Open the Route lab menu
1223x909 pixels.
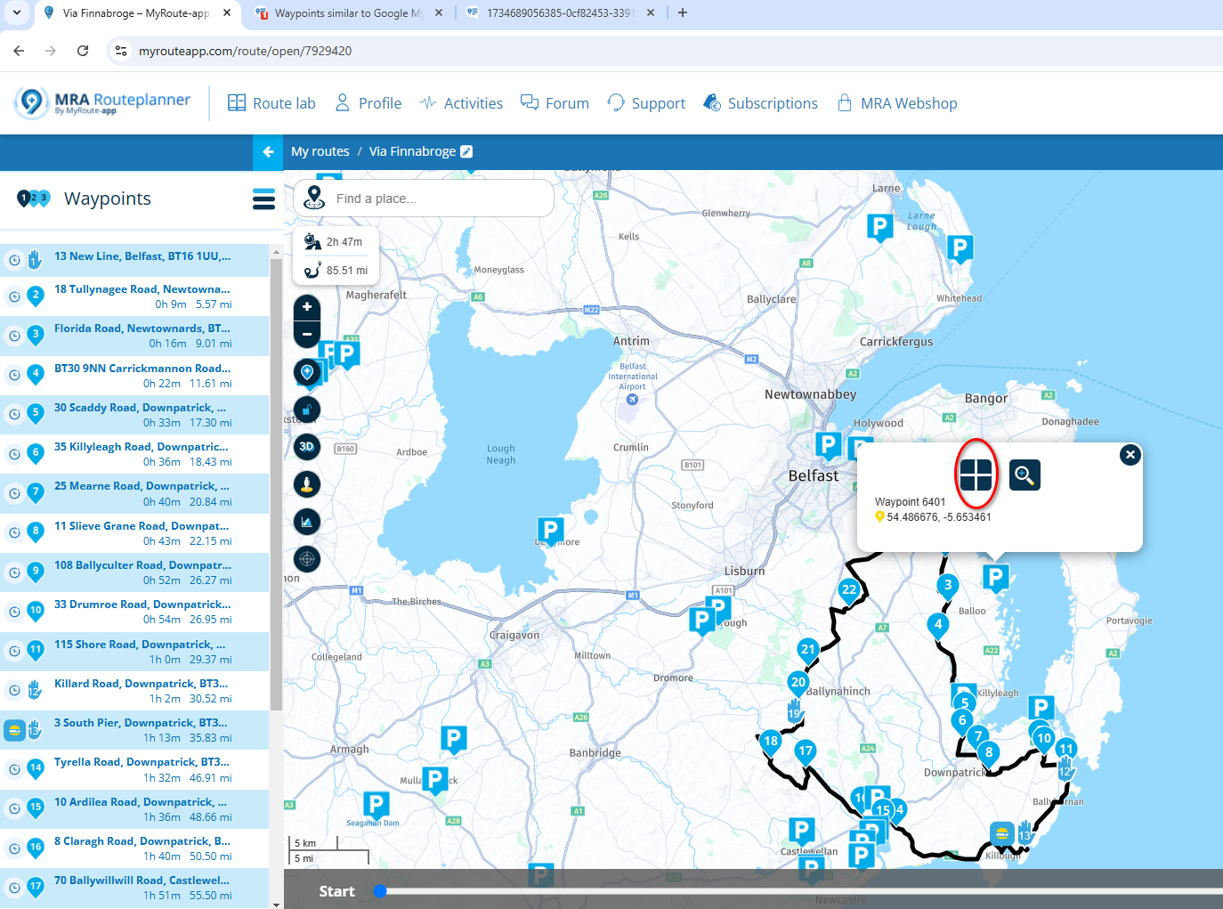(271, 103)
